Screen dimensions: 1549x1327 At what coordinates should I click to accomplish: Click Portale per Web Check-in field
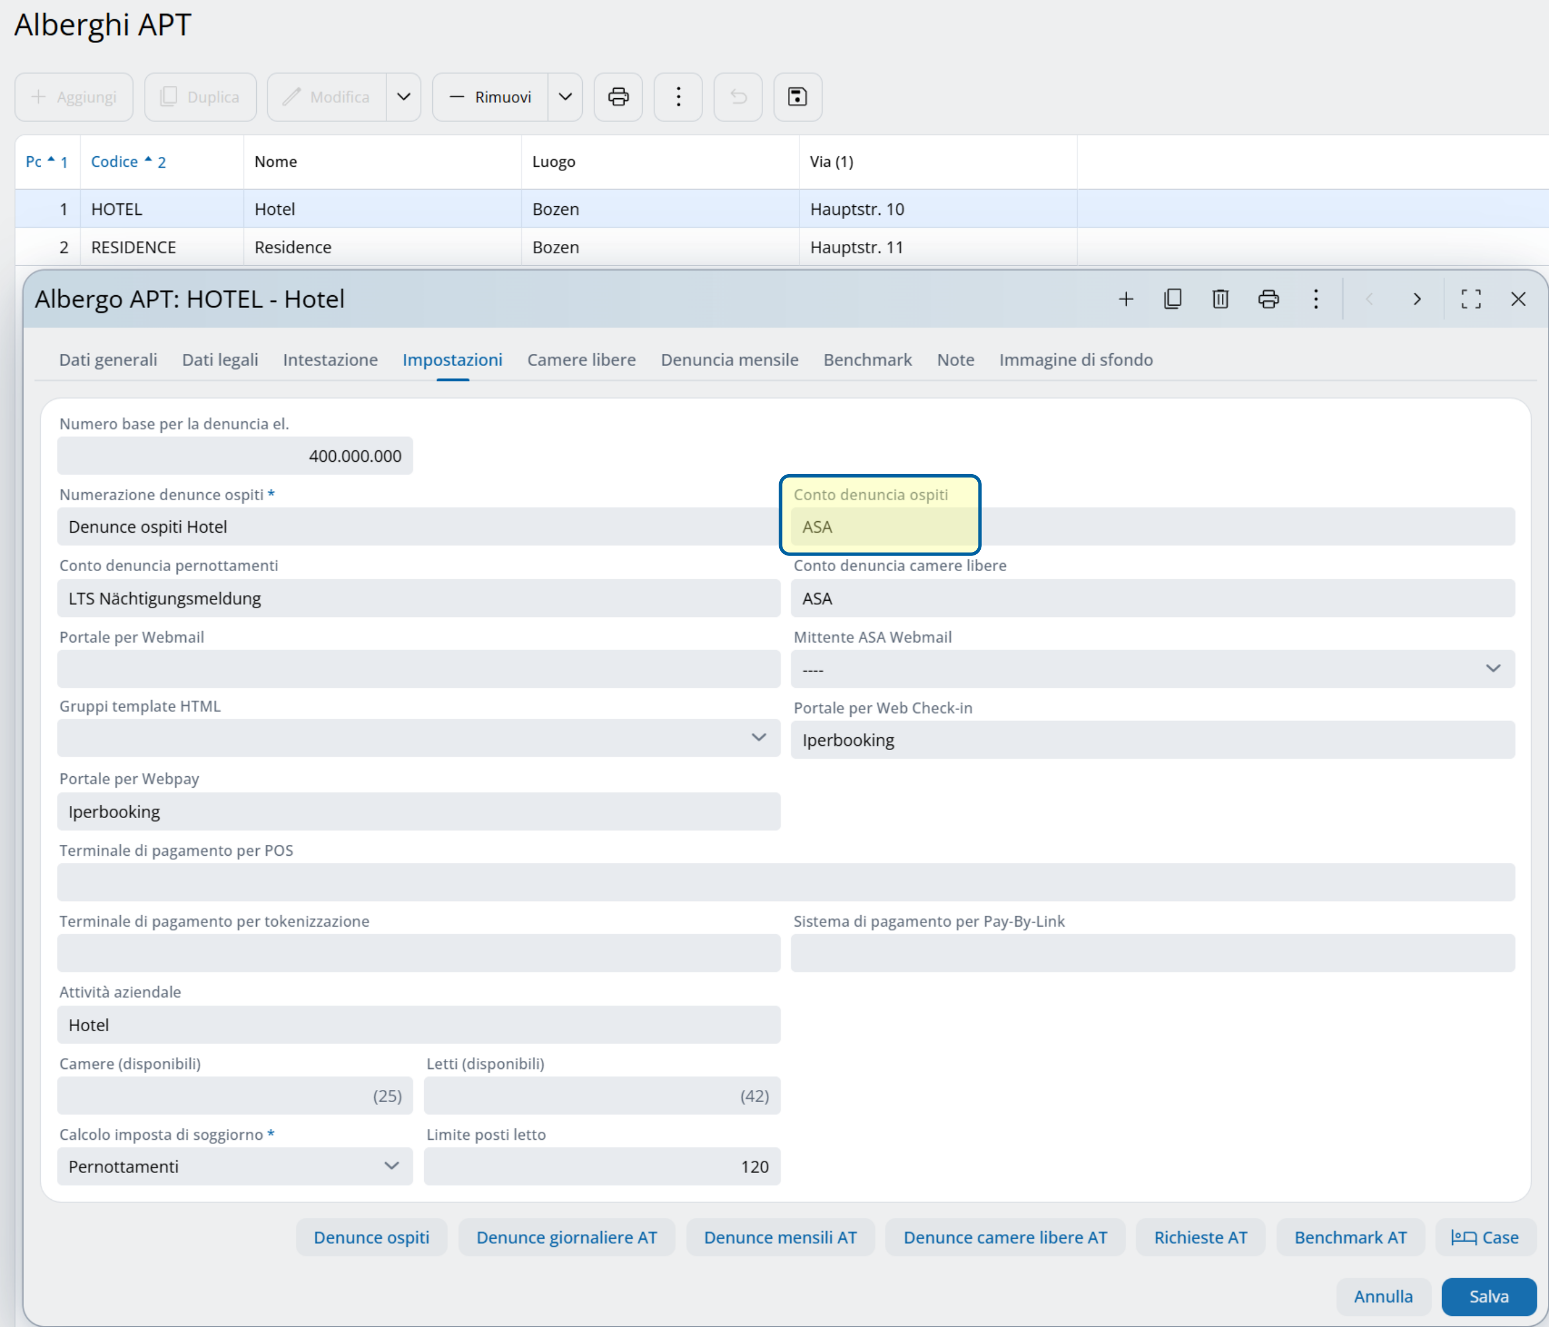pos(1153,740)
